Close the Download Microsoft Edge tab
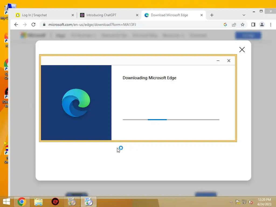Screen dimensions: 276x207 tap(202, 15)
